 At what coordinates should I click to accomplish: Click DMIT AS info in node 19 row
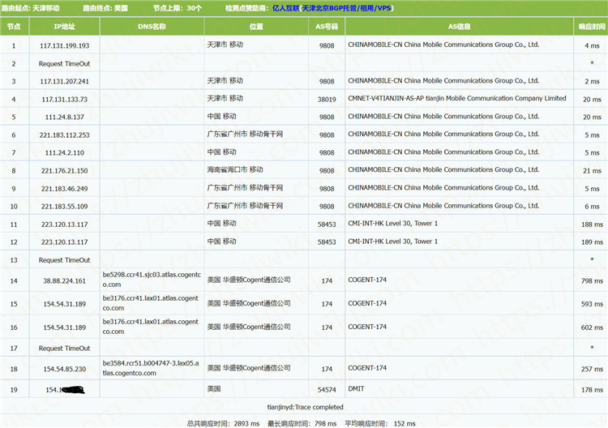click(356, 388)
